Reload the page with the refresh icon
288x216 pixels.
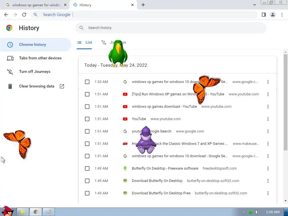[x=24, y=15]
